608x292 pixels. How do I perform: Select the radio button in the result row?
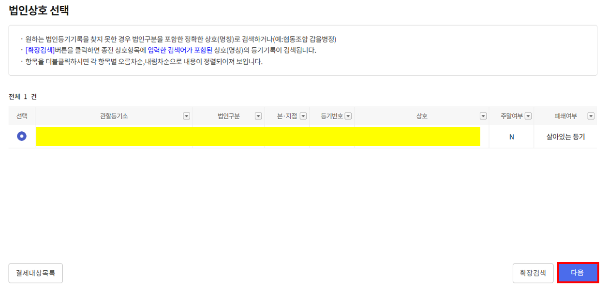pos(21,137)
